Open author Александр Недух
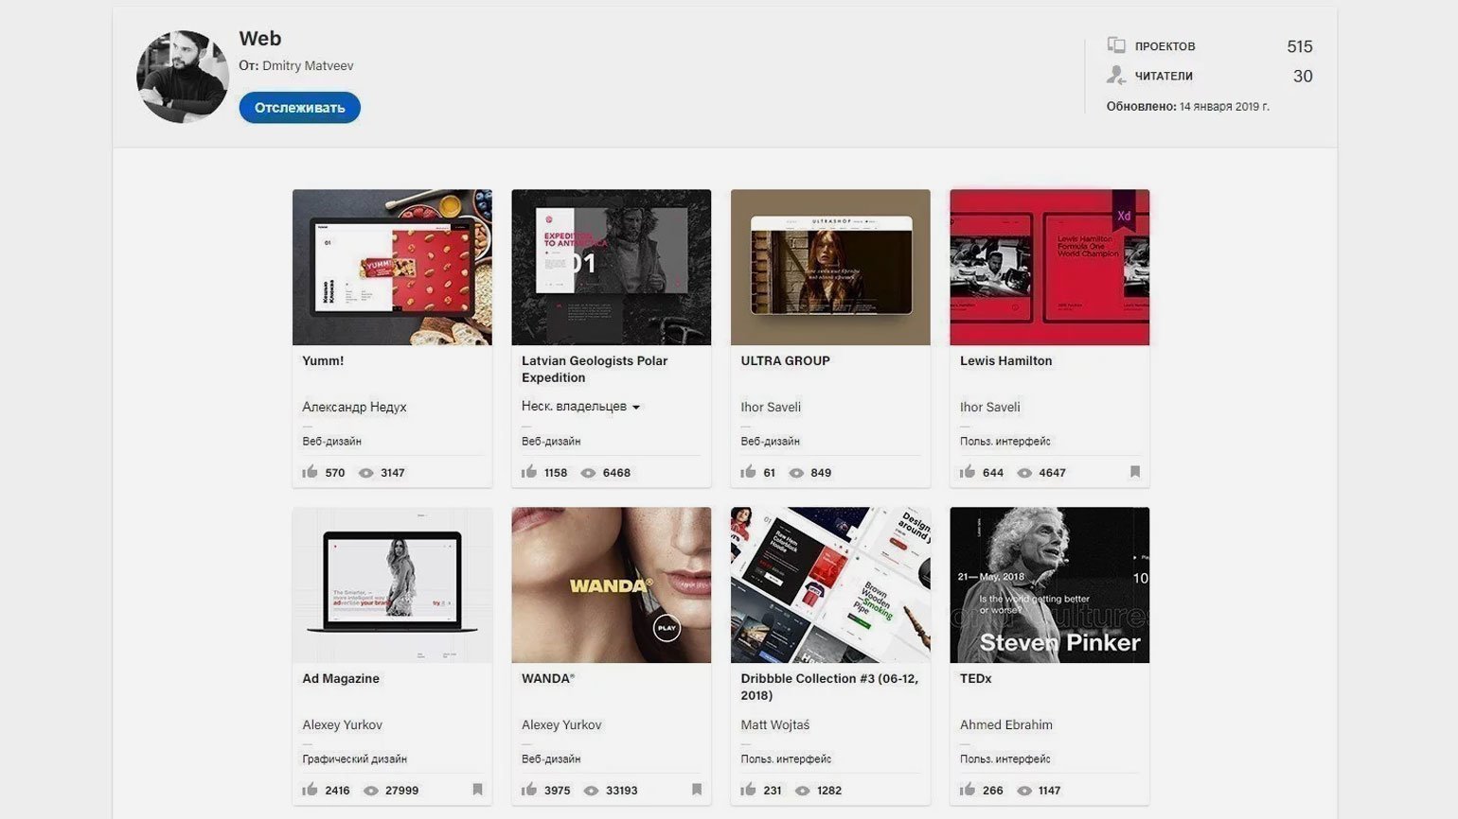The image size is (1458, 819). coord(354,407)
